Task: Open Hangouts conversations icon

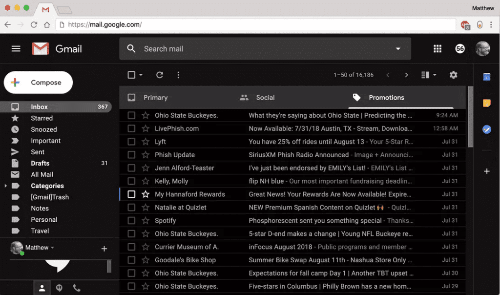Action: 59,288
